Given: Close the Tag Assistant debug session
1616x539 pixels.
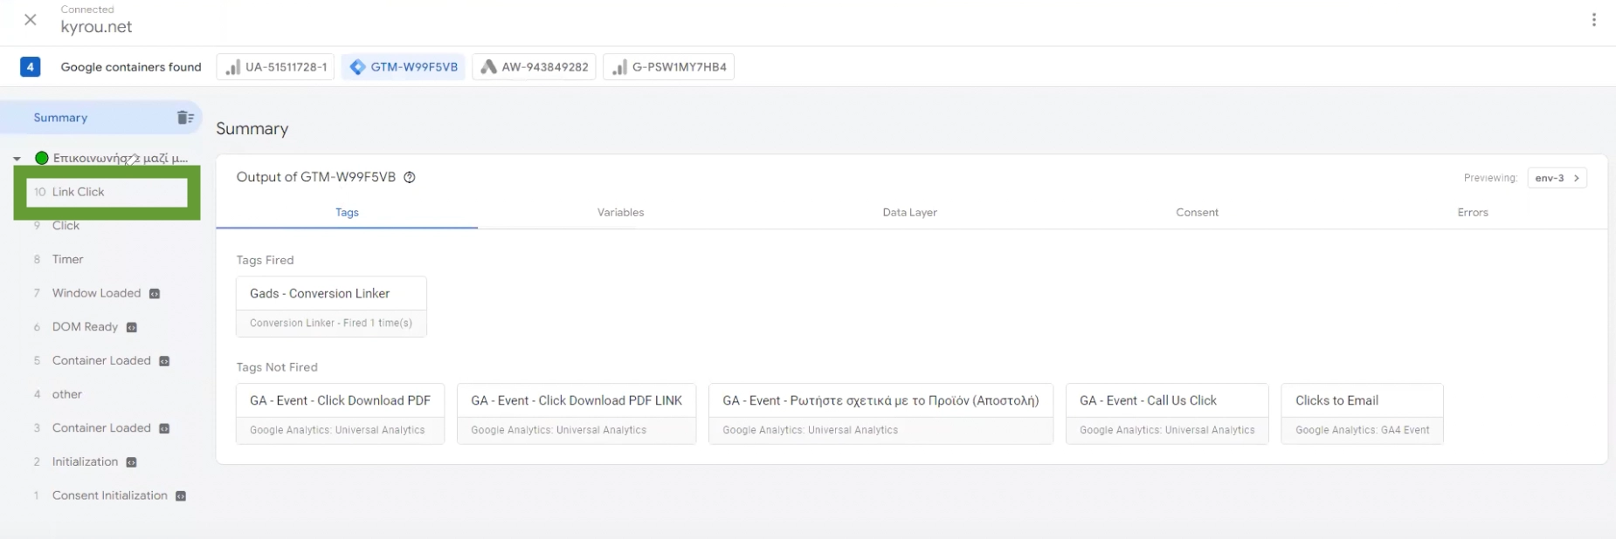Looking at the screenshot, I should pos(31,19).
